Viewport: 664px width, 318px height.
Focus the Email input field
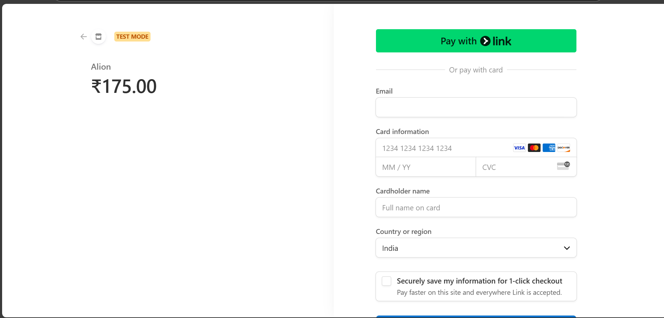pyautogui.click(x=476, y=107)
